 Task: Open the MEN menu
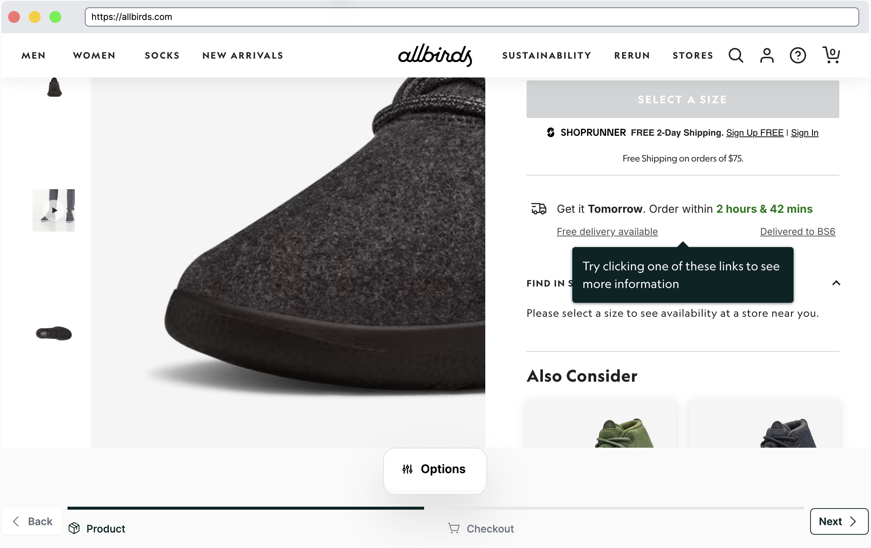33,55
